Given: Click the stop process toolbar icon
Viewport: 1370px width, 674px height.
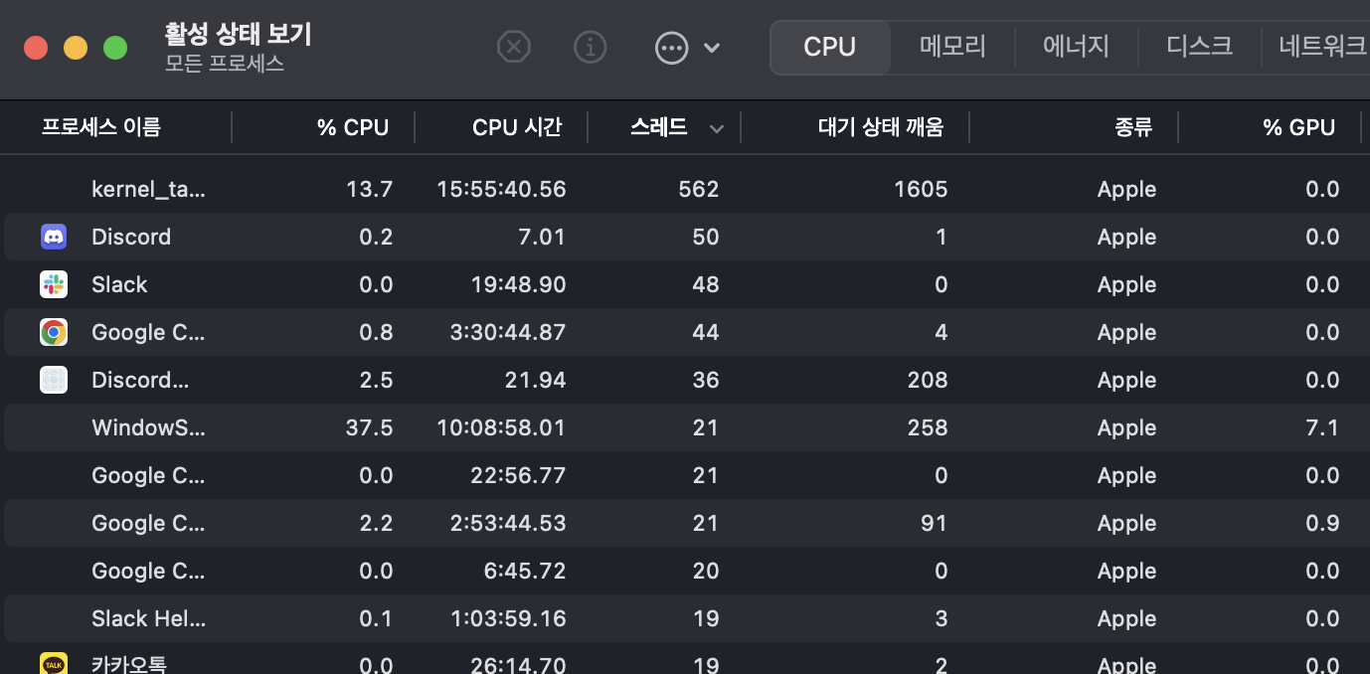Looking at the screenshot, I should 514,47.
